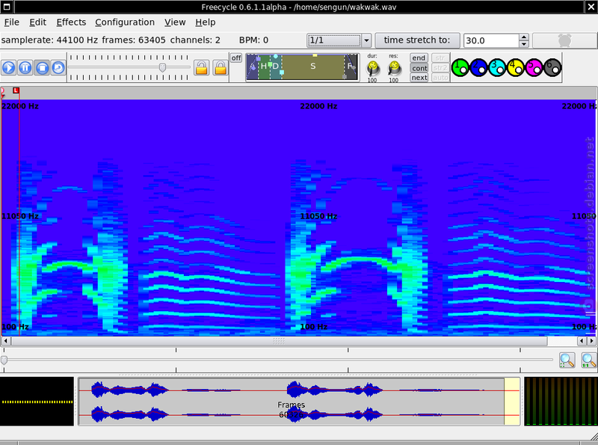Increase time stretch value with up arrow
598x445 pixels.
[x=524, y=37]
